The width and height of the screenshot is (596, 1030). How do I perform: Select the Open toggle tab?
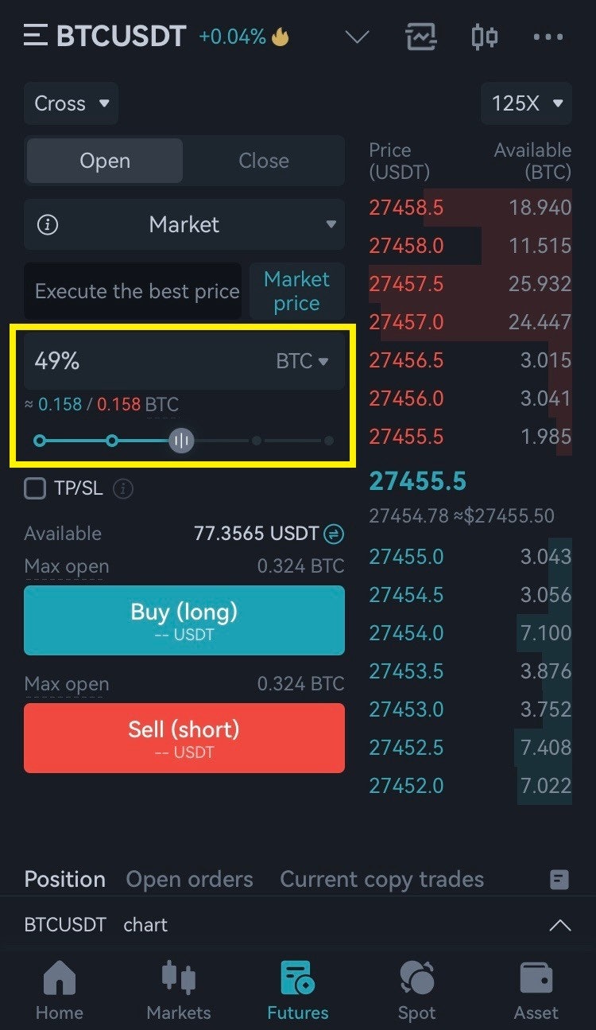[105, 161]
